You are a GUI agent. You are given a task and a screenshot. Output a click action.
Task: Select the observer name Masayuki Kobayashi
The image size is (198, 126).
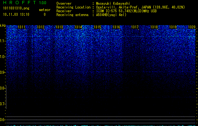coord(113,3)
